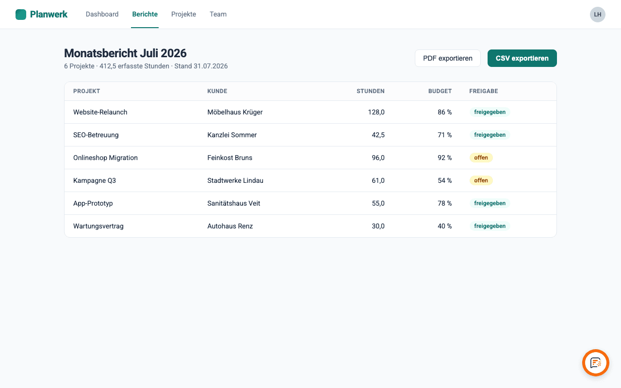Select the Wartungsvertrag project
This screenshot has width=621, height=388.
pyautogui.click(x=98, y=226)
